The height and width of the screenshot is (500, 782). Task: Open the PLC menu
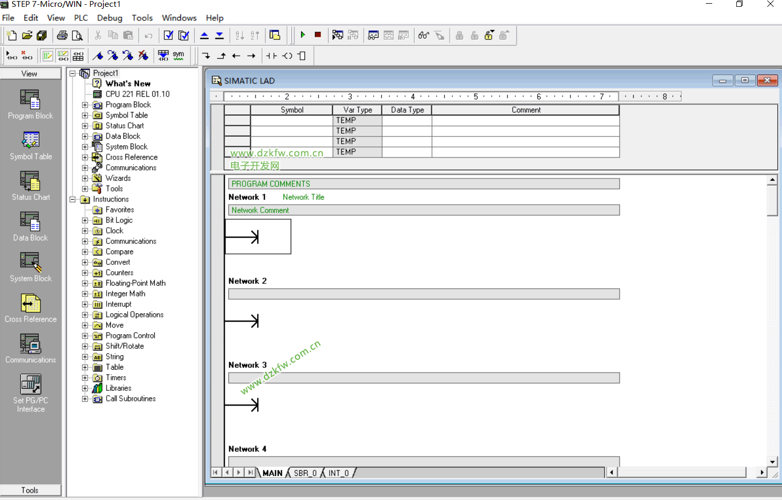tap(81, 18)
